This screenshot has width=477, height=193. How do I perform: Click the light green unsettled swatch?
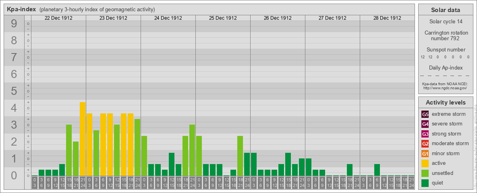[x=425, y=173]
